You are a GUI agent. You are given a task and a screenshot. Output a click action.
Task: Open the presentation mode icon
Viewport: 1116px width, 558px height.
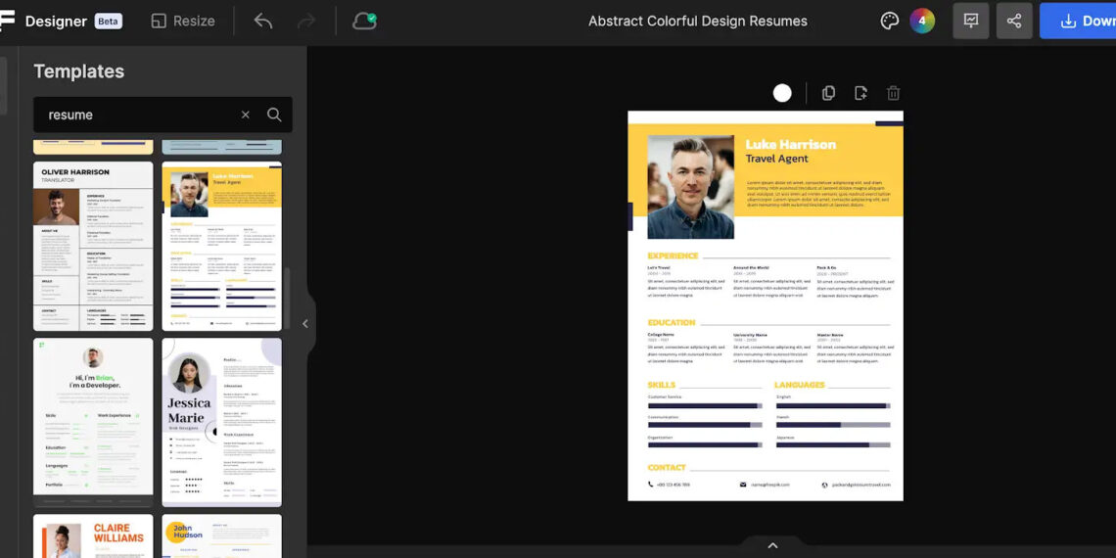coord(971,21)
